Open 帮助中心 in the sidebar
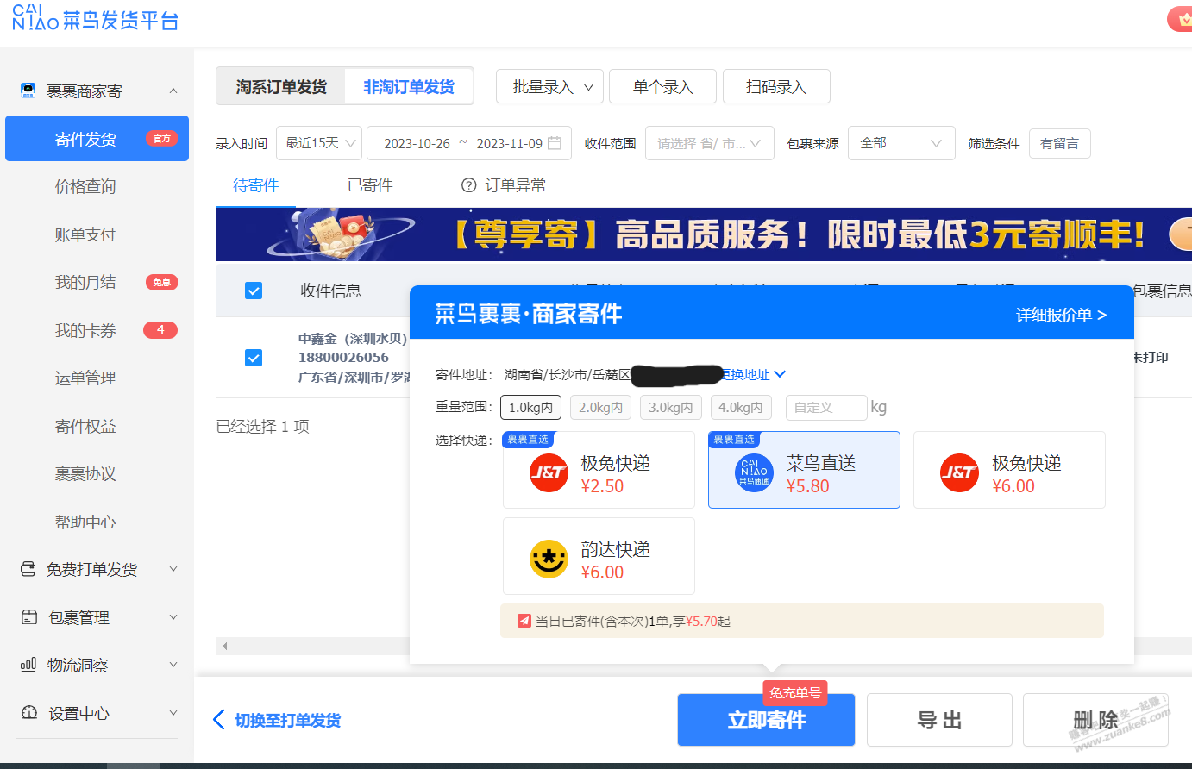Viewport: 1192px width, 769px height. point(85,522)
